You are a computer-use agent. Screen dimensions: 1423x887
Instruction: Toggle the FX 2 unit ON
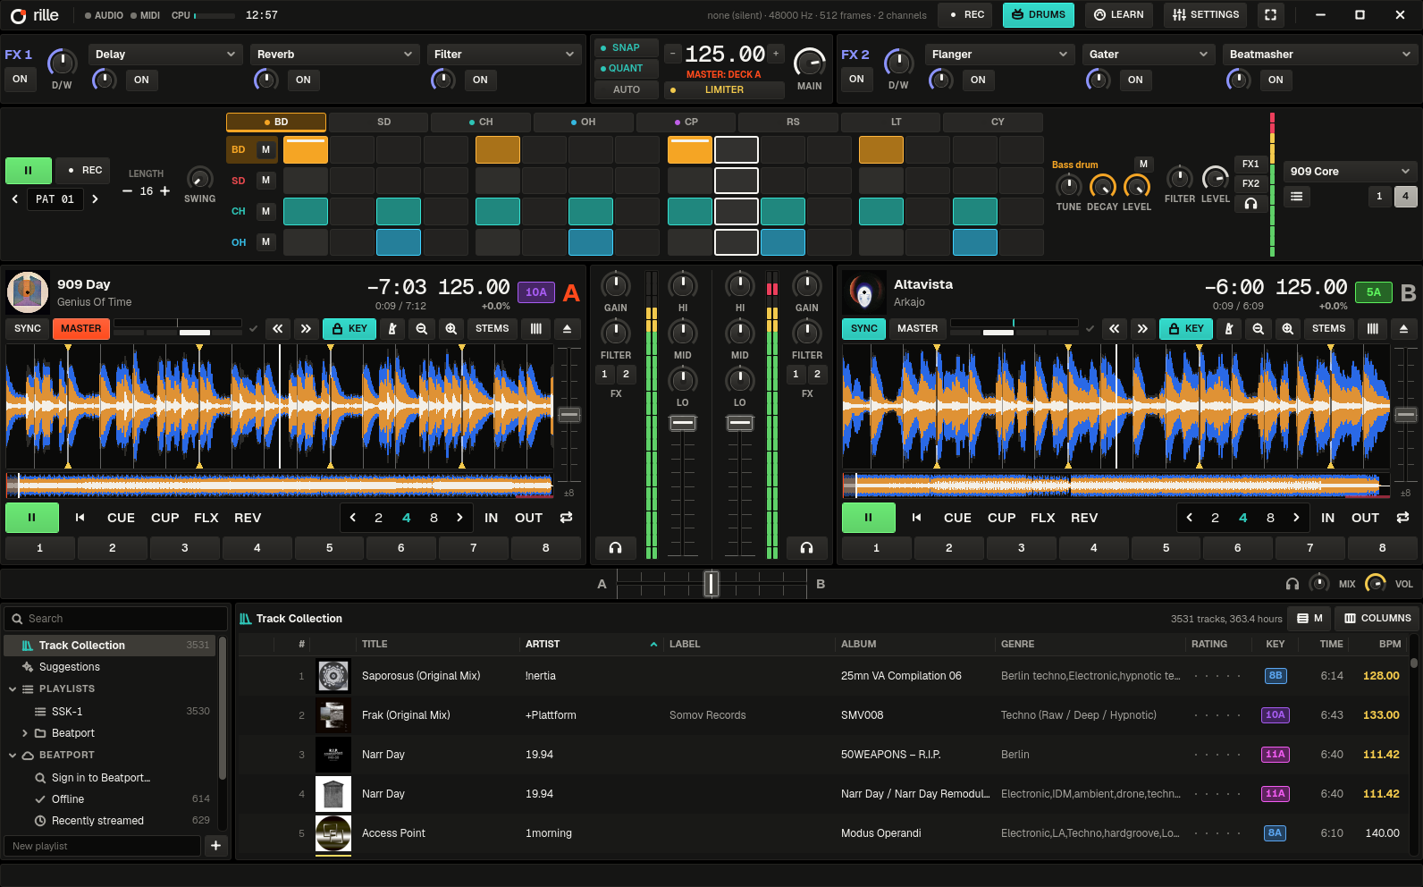tap(856, 79)
